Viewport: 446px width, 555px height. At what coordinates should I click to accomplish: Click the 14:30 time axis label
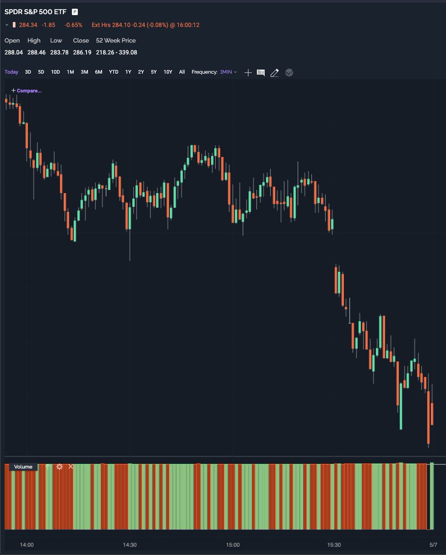coord(130,545)
